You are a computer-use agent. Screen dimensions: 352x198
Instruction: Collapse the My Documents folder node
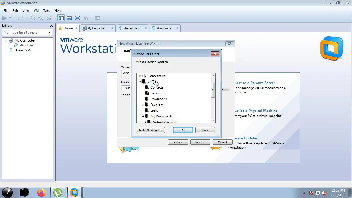tap(143, 116)
